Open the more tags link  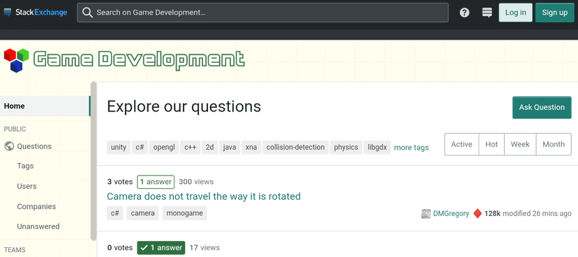pos(411,148)
